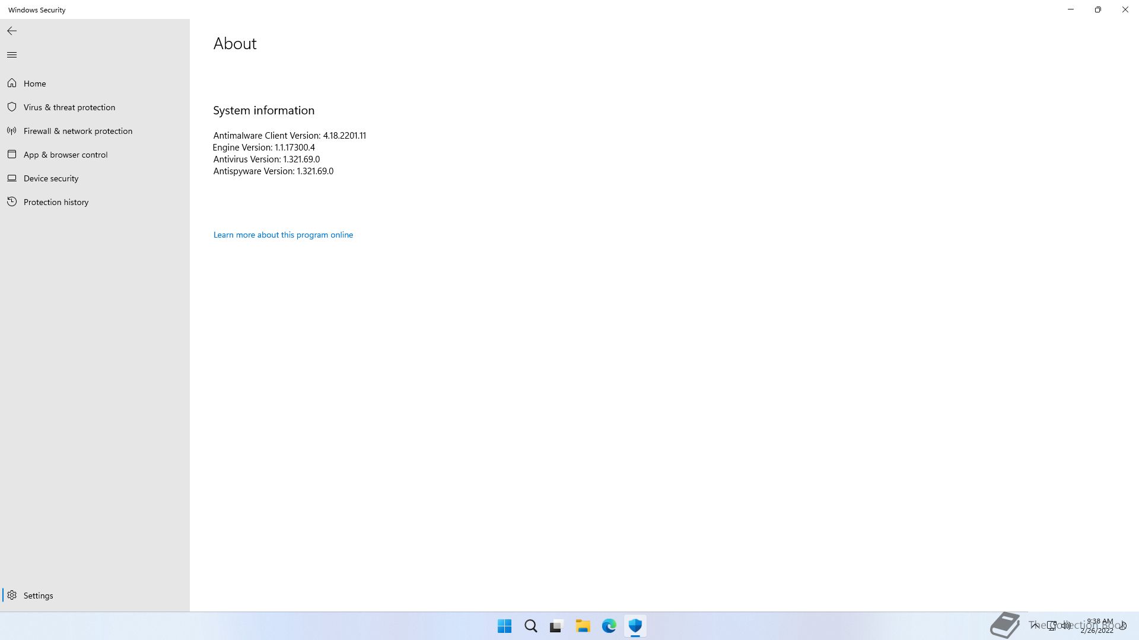The height and width of the screenshot is (640, 1139).
Task: Click the clock and date on the taskbar
Action: [1100, 627]
